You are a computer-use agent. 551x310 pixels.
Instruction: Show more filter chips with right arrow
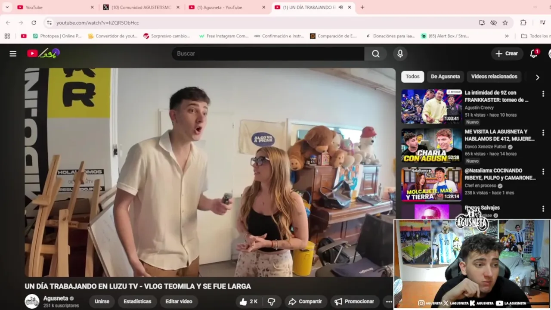[x=537, y=77]
